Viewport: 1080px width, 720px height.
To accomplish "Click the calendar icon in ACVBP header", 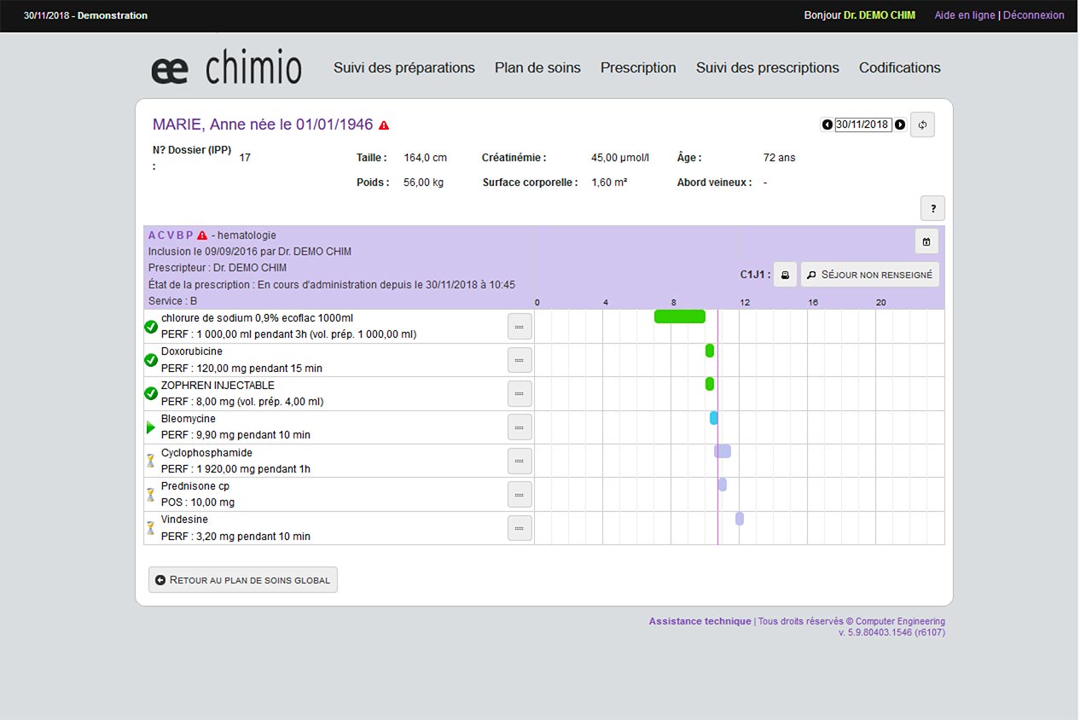I will click(926, 241).
